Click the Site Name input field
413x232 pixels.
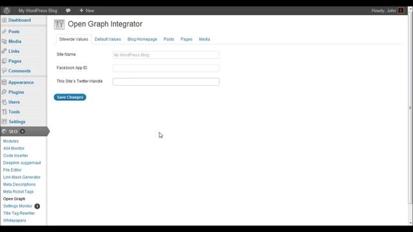pos(166,55)
